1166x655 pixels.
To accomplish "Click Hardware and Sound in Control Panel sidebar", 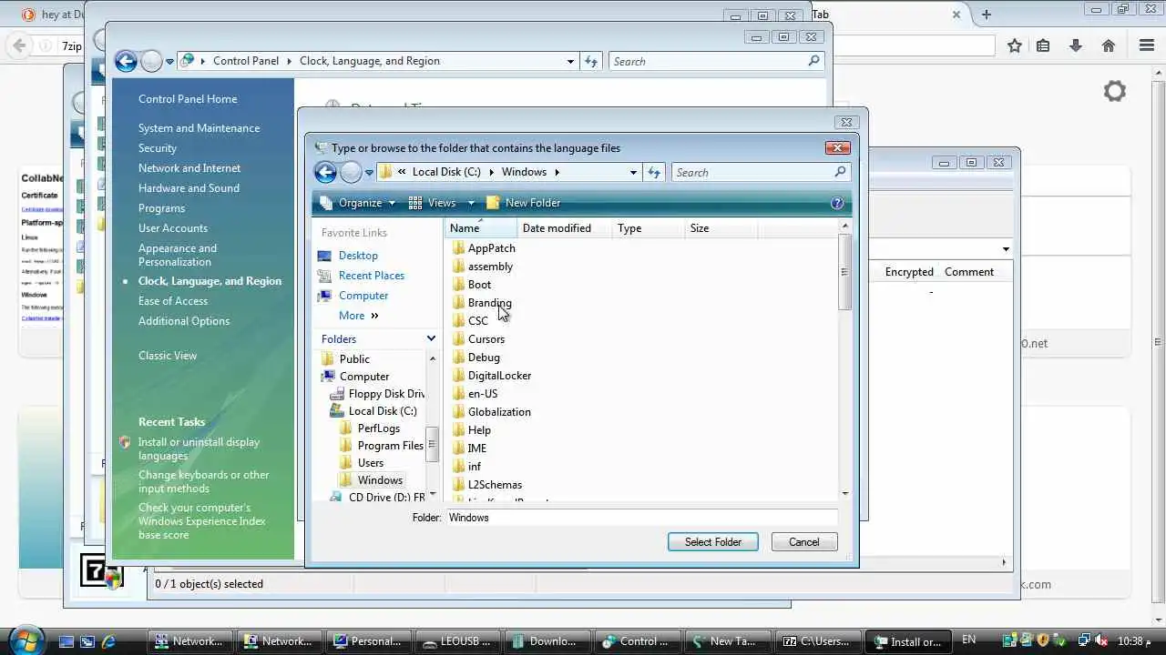I will pos(189,188).
